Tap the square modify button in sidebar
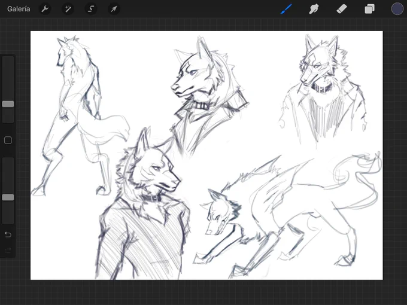Image resolution: width=407 pixels, height=305 pixels. pos(8,141)
